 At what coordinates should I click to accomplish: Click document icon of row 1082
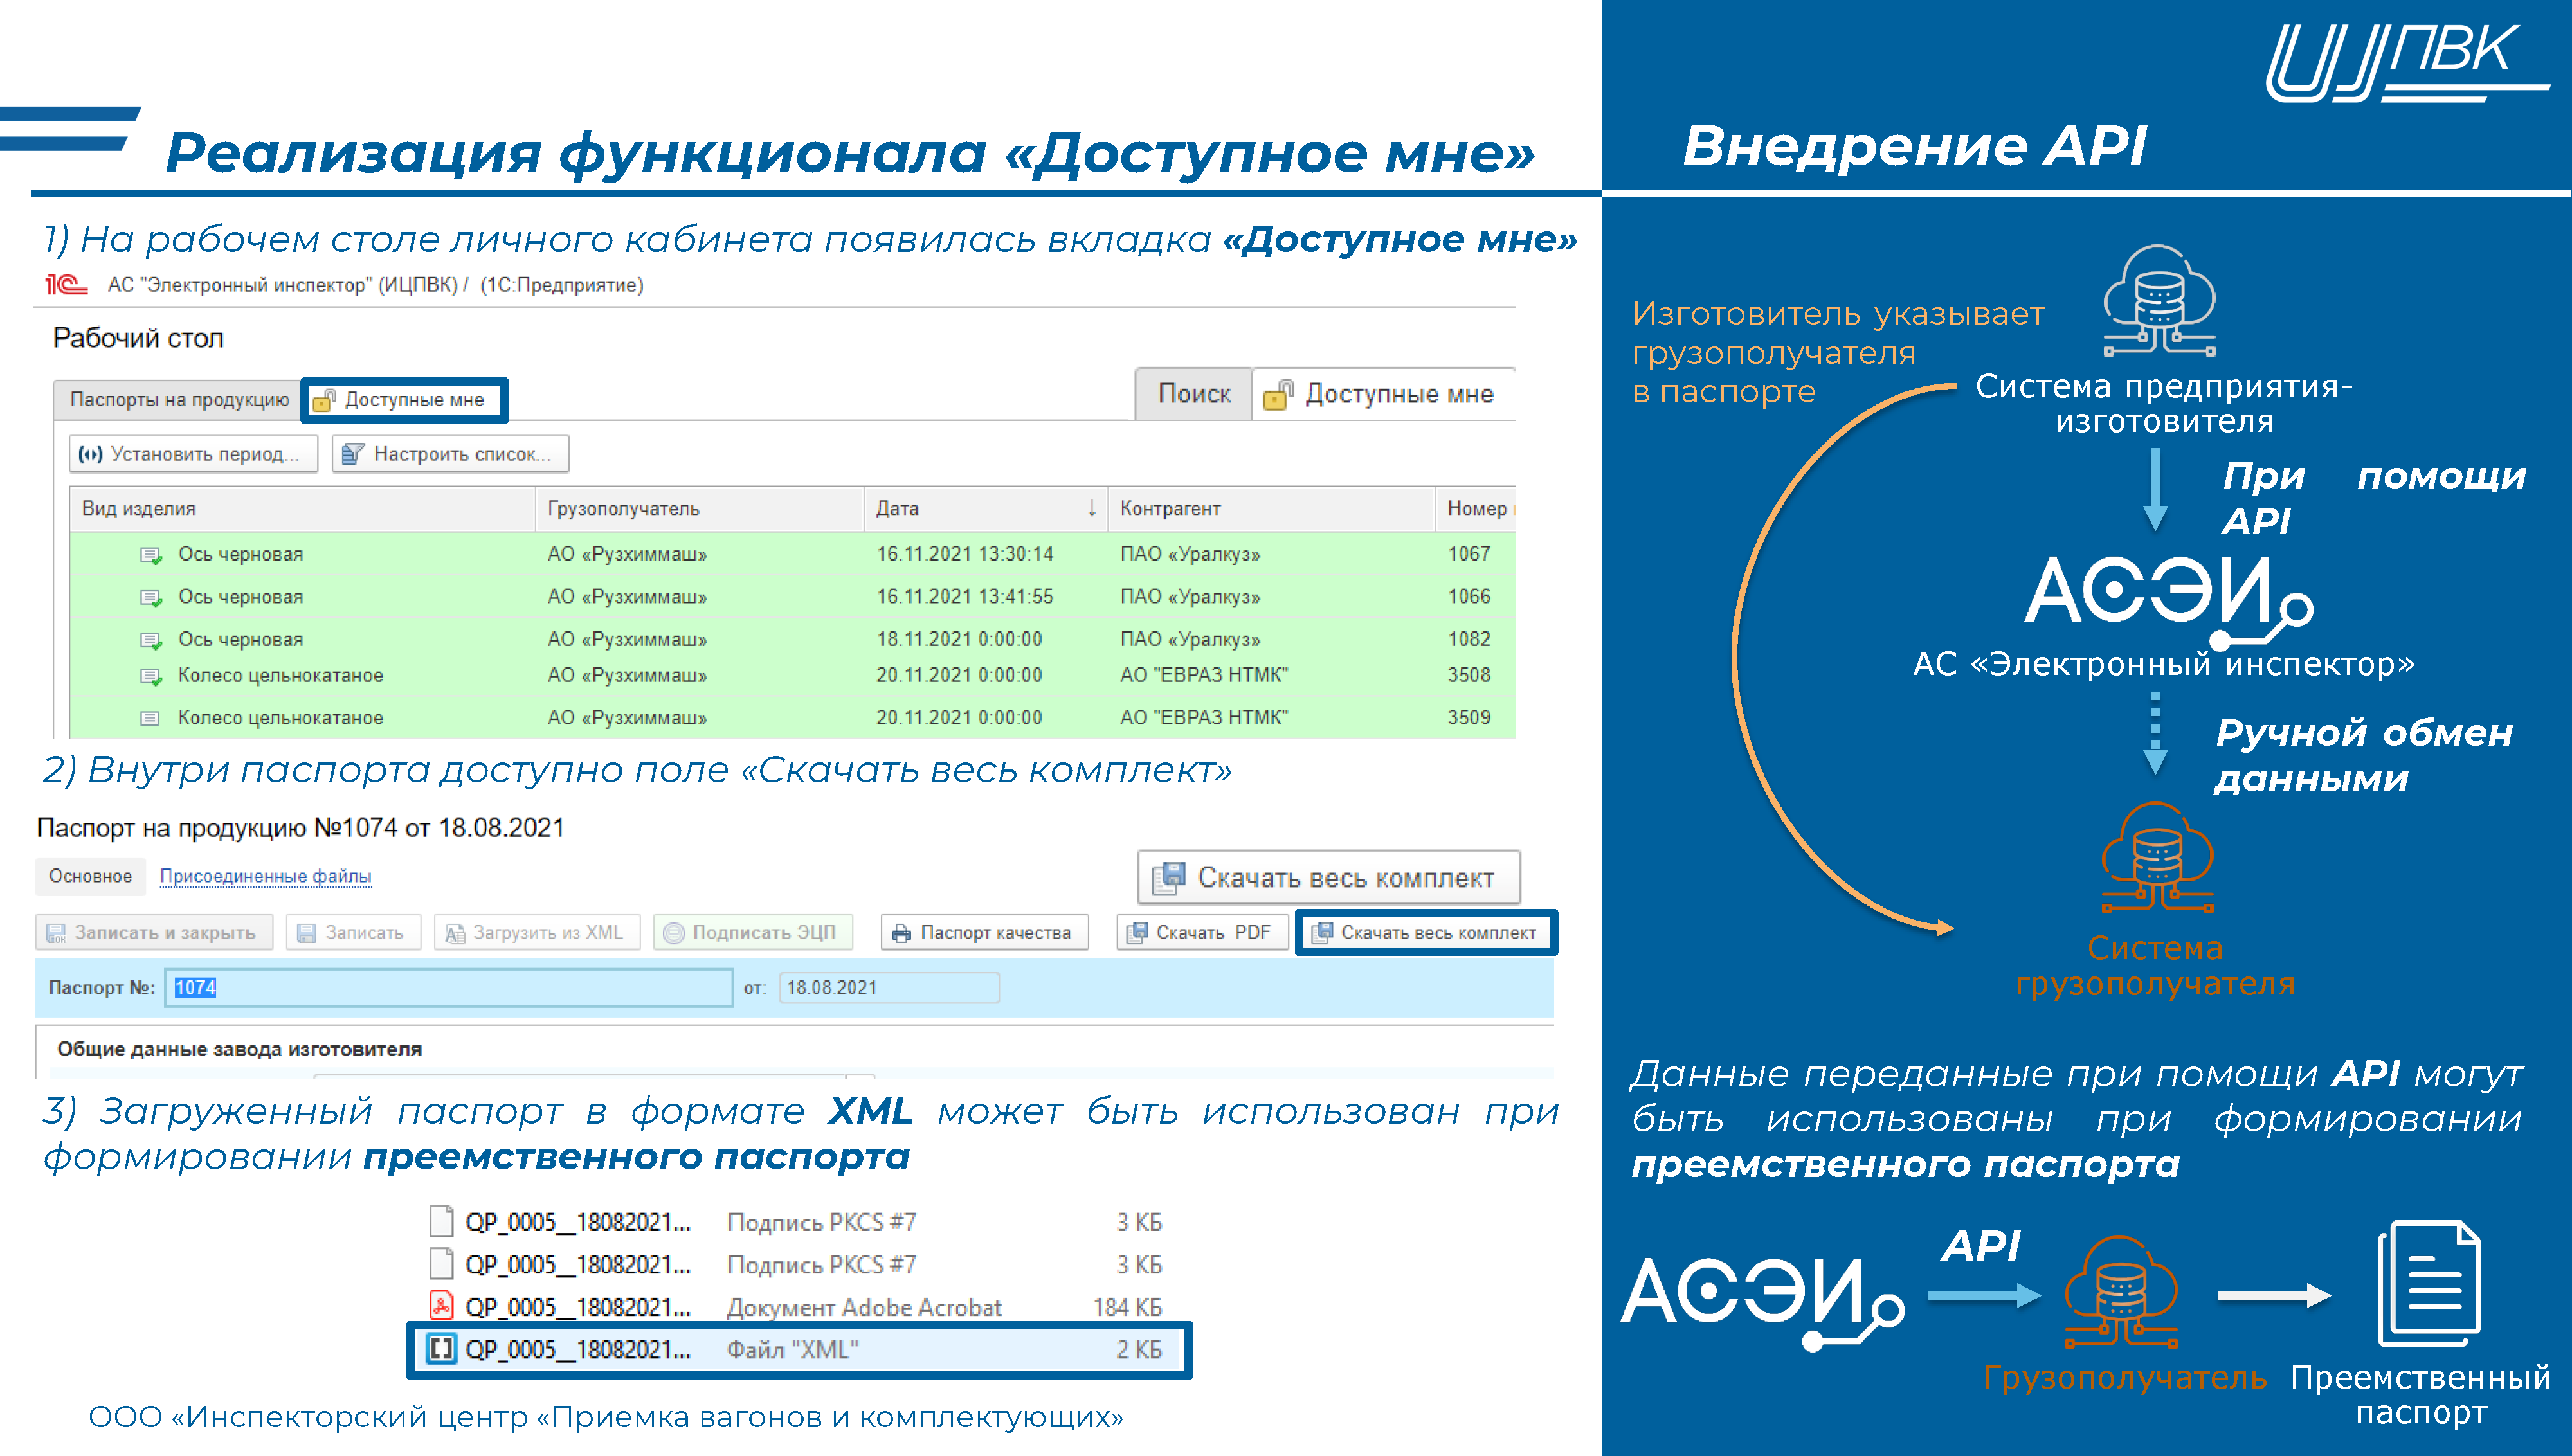(151, 640)
